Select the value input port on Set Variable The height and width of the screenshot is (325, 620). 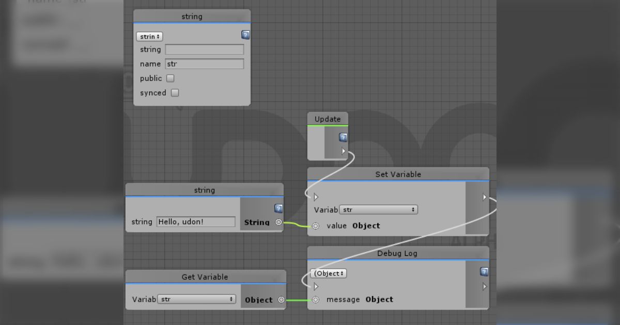pyautogui.click(x=316, y=226)
